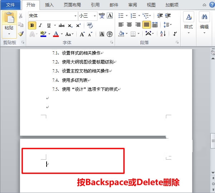
Task: Cut the selection with the scissors icon
Action: 21,16
